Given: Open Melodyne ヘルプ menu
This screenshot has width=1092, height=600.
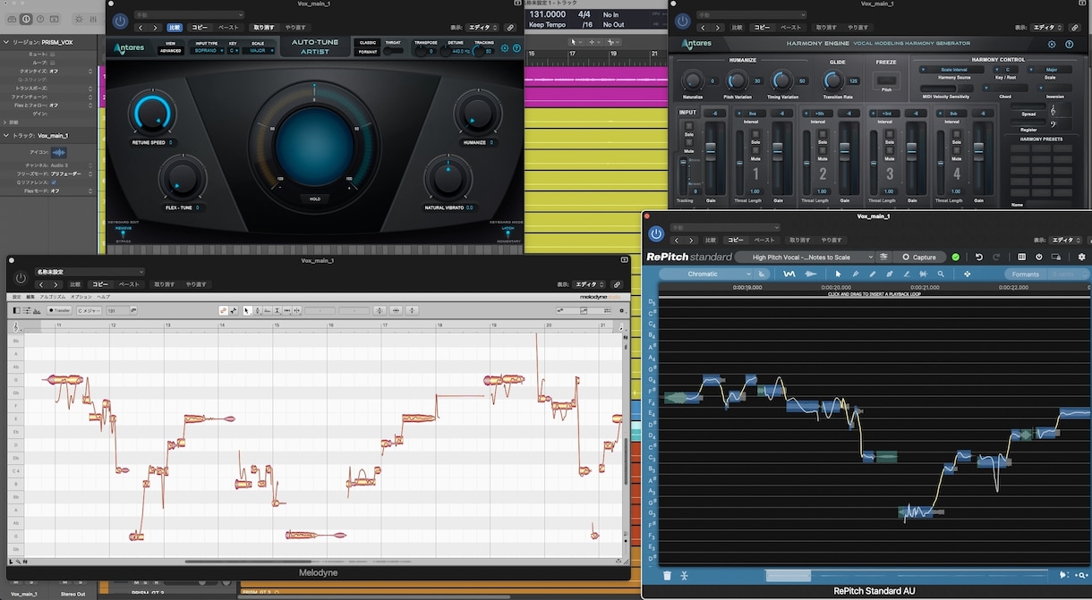Looking at the screenshot, I should pyautogui.click(x=104, y=296).
